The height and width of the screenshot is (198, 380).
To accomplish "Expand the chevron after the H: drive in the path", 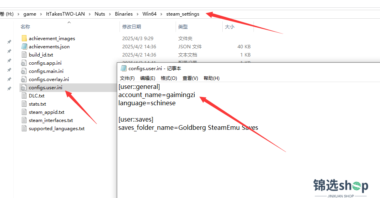I will point(18,14).
